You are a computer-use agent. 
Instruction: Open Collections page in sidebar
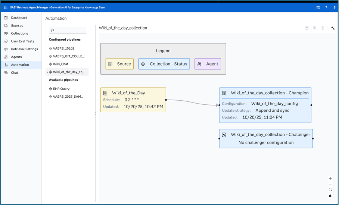pyautogui.click(x=21, y=33)
